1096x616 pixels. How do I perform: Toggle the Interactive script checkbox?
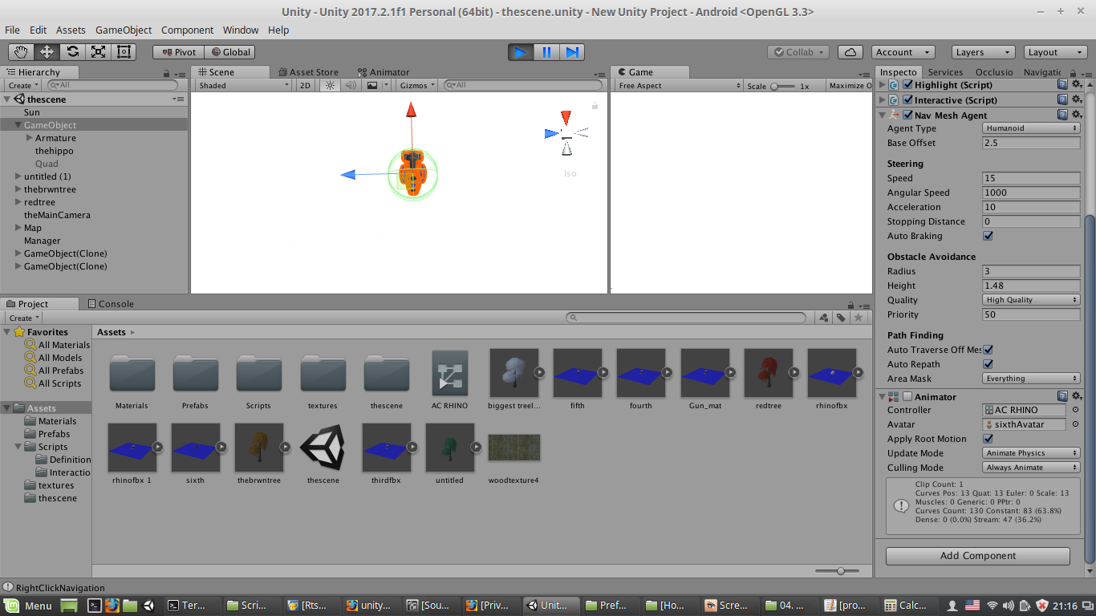[x=908, y=99]
